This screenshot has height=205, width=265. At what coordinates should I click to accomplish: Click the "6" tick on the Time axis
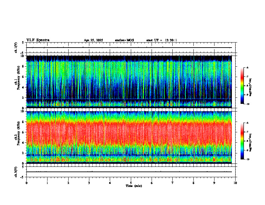click(152, 183)
